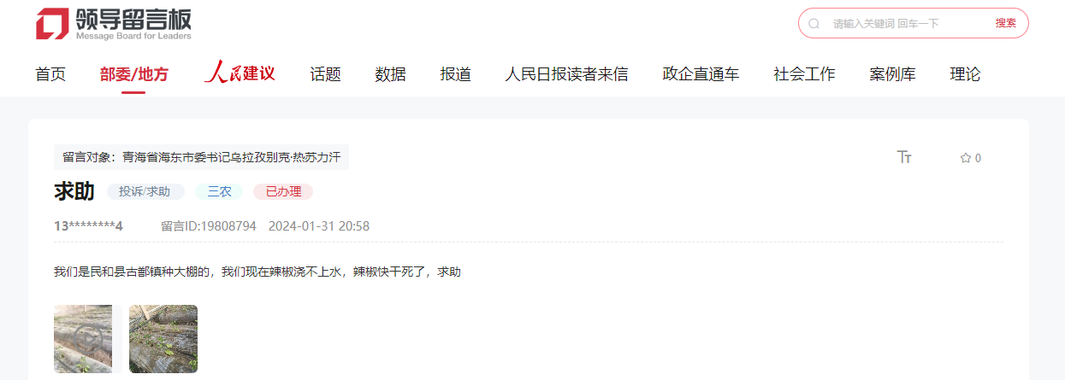Star this message to favorite it
This screenshot has height=380, width=1065.
(x=971, y=158)
